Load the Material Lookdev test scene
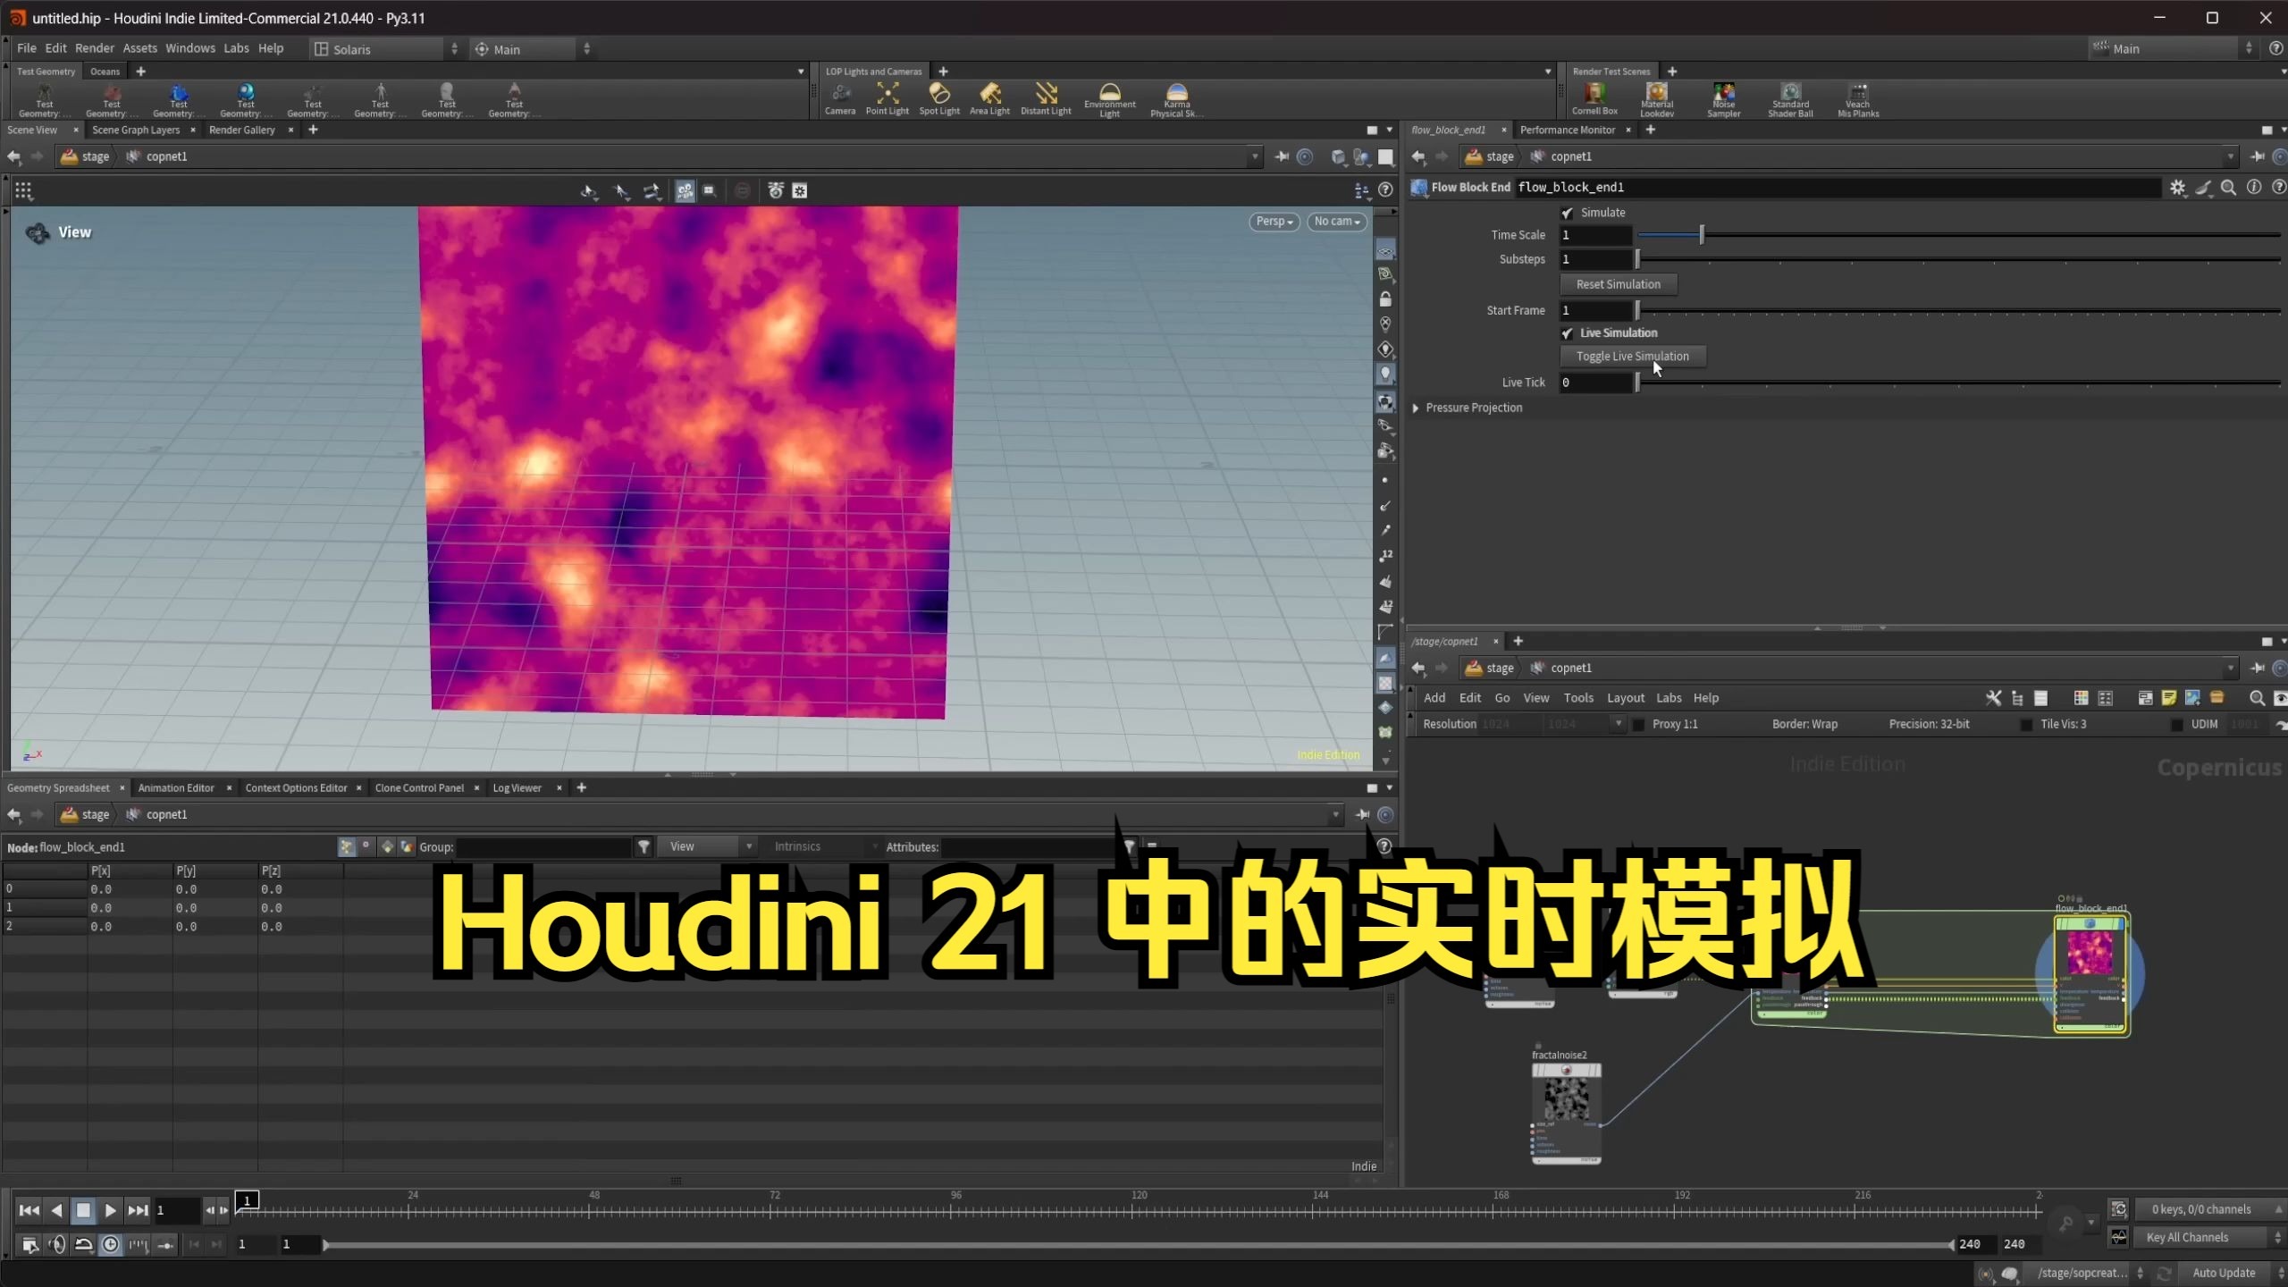This screenshot has height=1287, width=2288. [x=1657, y=99]
